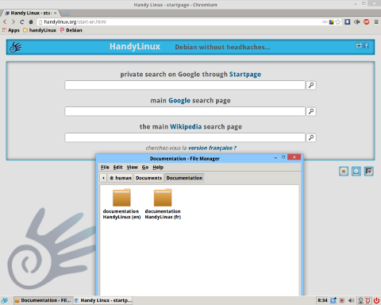
Task: Click the red sun-shaped tray icon
Action: coord(342,300)
